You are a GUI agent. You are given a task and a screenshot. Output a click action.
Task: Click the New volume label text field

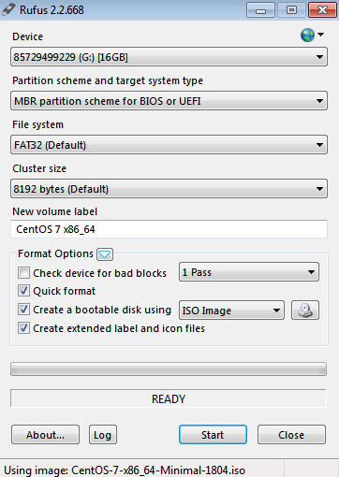169,229
